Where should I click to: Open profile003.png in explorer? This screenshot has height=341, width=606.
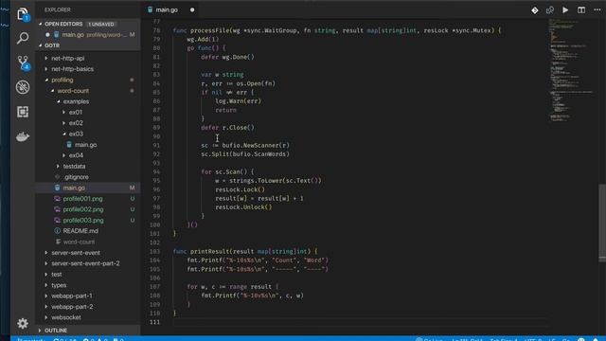[x=83, y=220]
